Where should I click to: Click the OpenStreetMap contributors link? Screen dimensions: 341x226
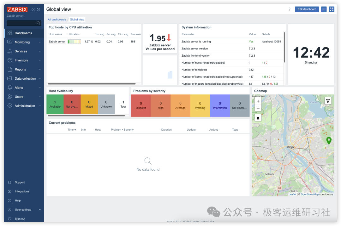click(309, 194)
